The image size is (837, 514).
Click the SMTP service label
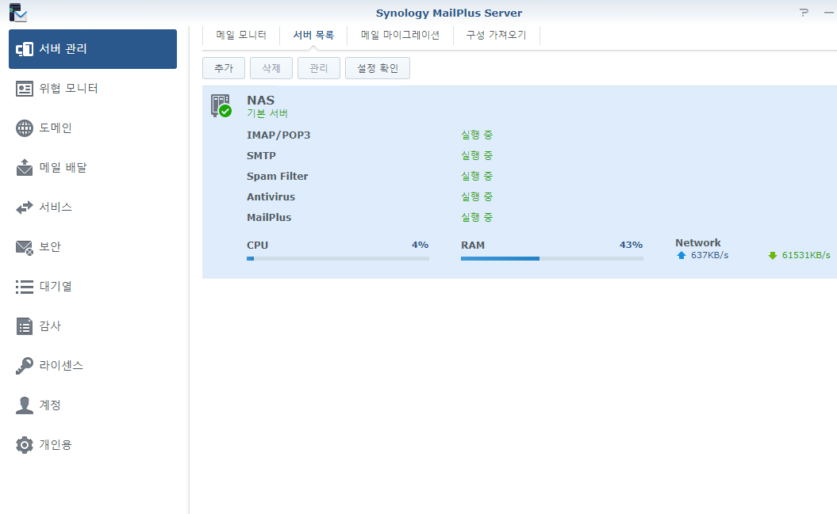[261, 156]
